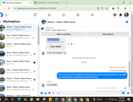Open the Facebook Home icon
This screenshot has width=133, height=102.
(x=35, y=15)
